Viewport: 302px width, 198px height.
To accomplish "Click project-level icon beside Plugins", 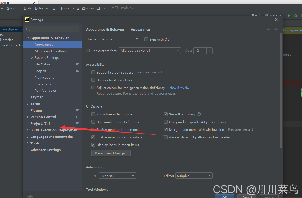I will tap(78, 110).
